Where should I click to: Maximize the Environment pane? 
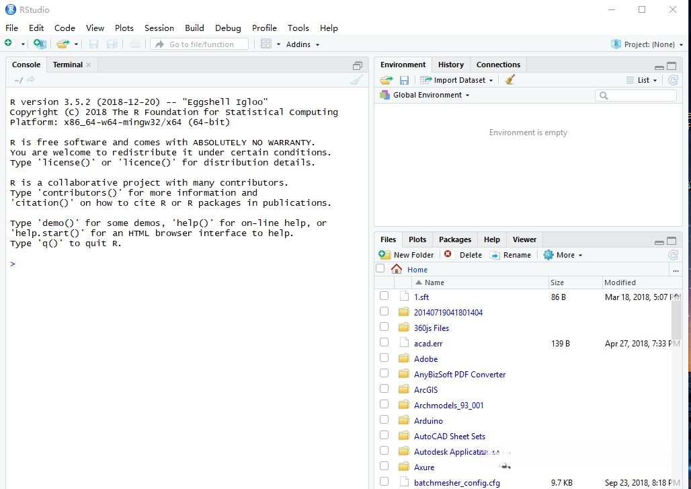(671, 66)
